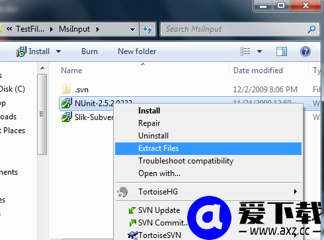Click Burn in the toolbar
324x240 pixels.
coord(89,51)
